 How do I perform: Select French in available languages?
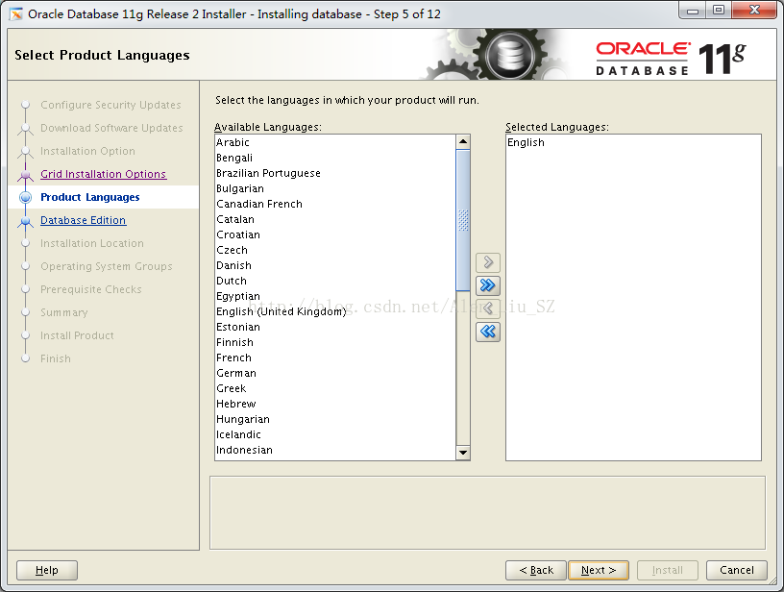pos(335,358)
